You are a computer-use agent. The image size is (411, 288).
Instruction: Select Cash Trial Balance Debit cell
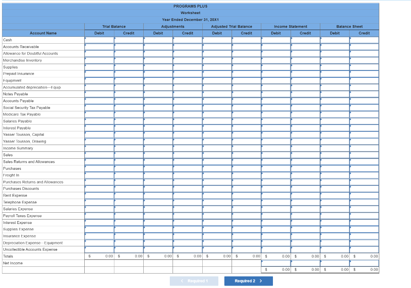[100, 40]
